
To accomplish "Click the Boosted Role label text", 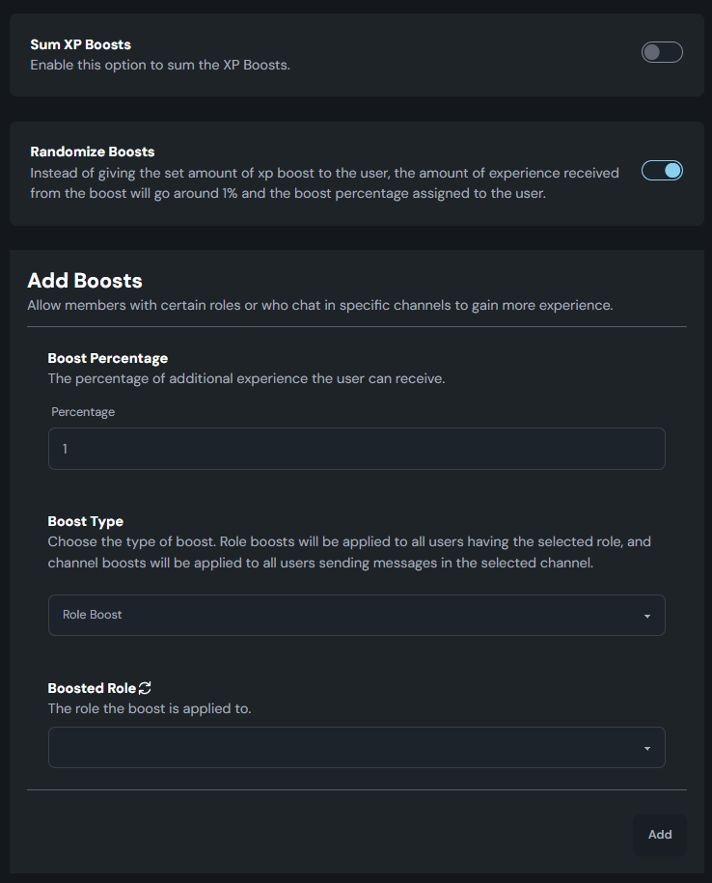I will click(92, 688).
